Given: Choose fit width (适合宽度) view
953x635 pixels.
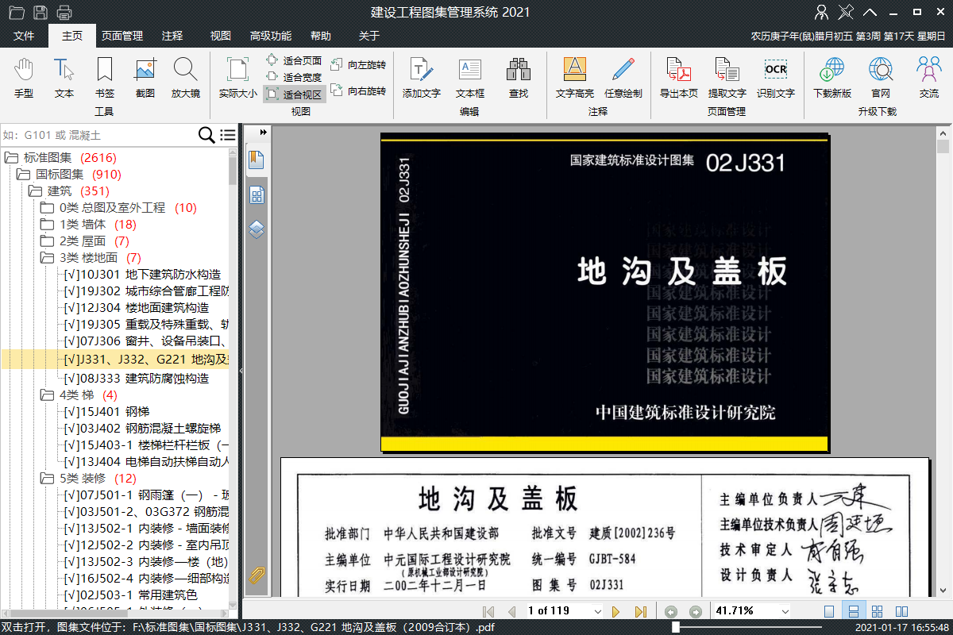Looking at the screenshot, I should (x=294, y=77).
